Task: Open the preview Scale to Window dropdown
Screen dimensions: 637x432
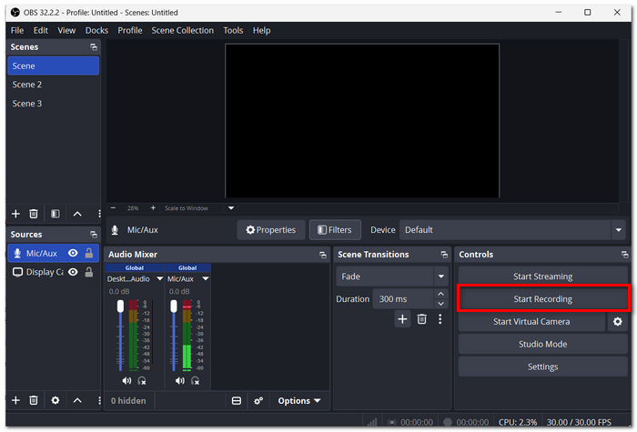Action: [231, 208]
